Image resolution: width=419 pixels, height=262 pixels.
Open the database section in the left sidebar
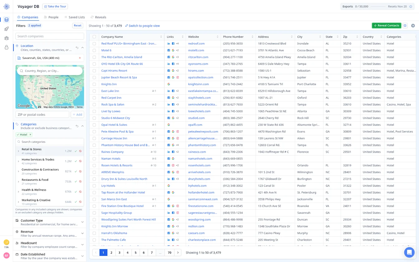click(7, 20)
